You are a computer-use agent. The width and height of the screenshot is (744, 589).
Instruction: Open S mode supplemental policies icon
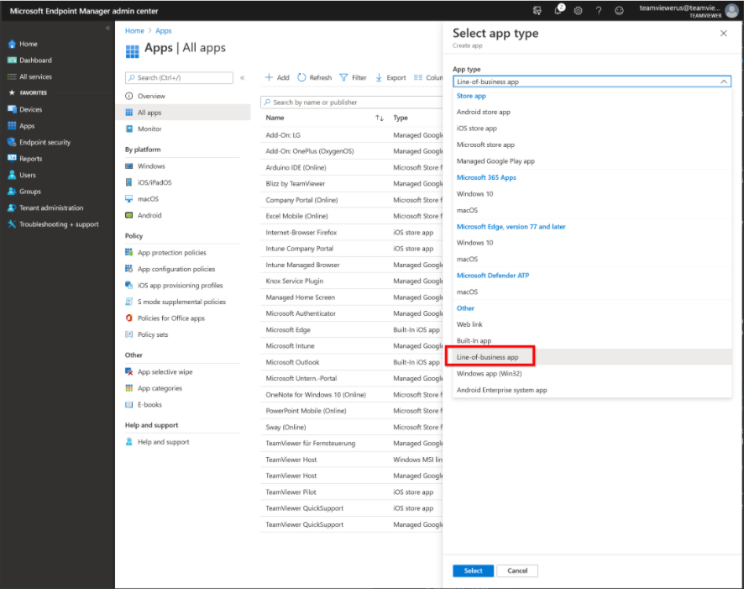pyautogui.click(x=129, y=302)
